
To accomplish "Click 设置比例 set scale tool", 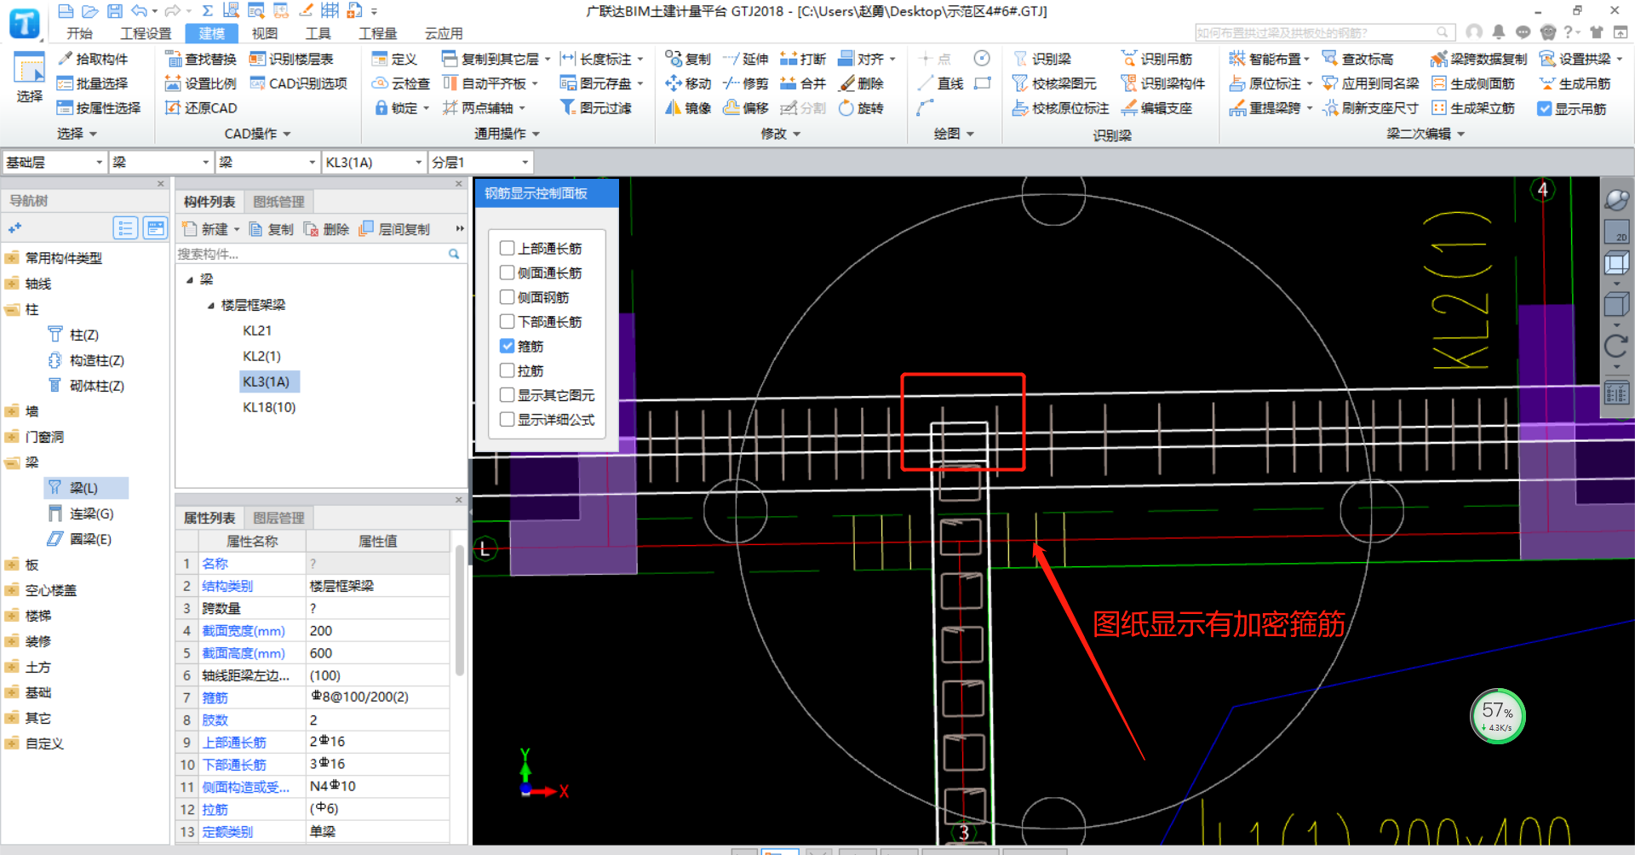I will [x=201, y=83].
